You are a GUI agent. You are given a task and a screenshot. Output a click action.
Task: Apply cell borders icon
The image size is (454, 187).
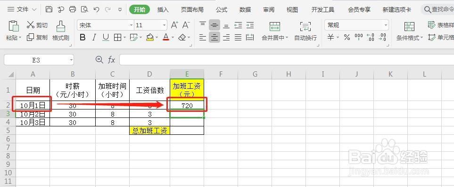[x=117, y=37]
